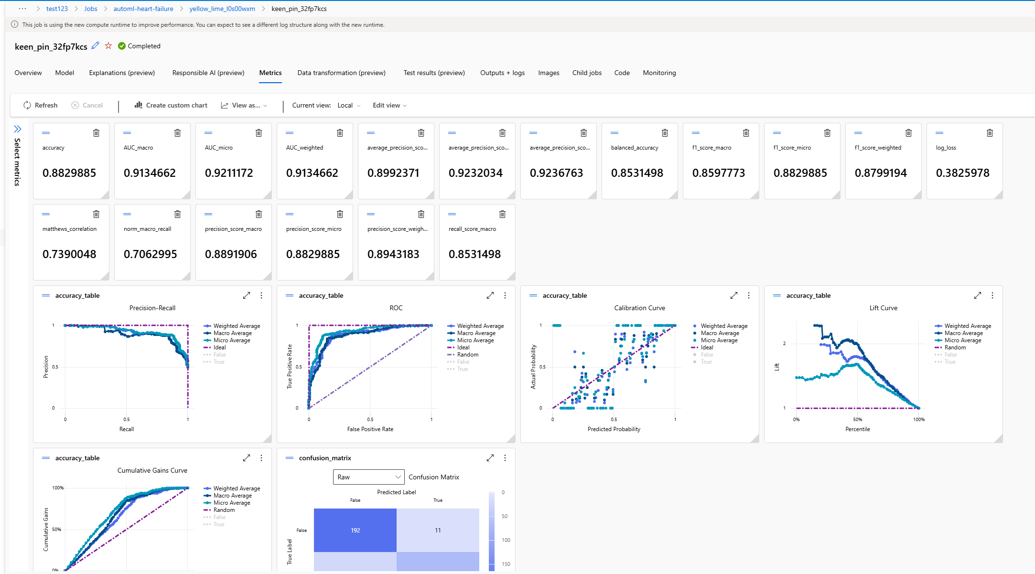Open the Raw confusion matrix dropdown

coord(368,477)
